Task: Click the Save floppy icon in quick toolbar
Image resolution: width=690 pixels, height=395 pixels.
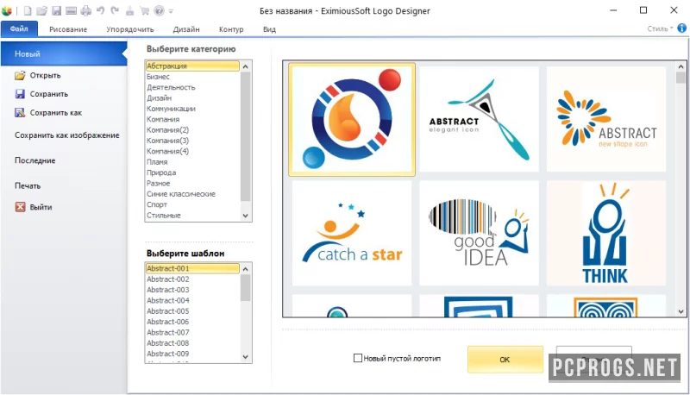Action: pos(56,10)
